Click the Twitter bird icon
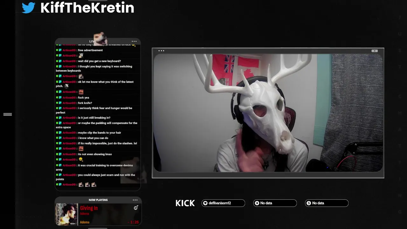Screen dimensions: 407x229 pyautogui.click(x=28, y=8)
